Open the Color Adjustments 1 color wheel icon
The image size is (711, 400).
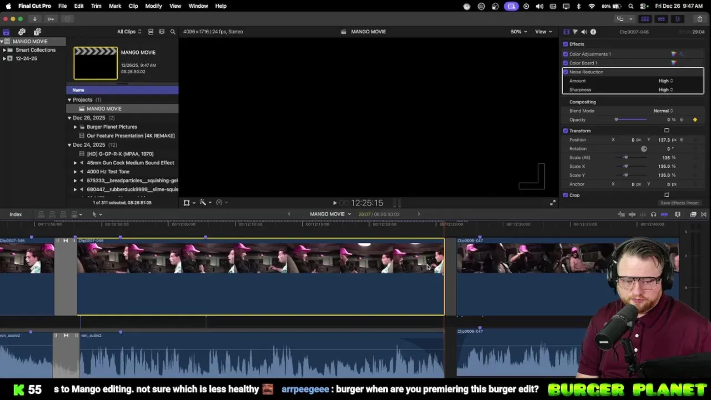(674, 54)
